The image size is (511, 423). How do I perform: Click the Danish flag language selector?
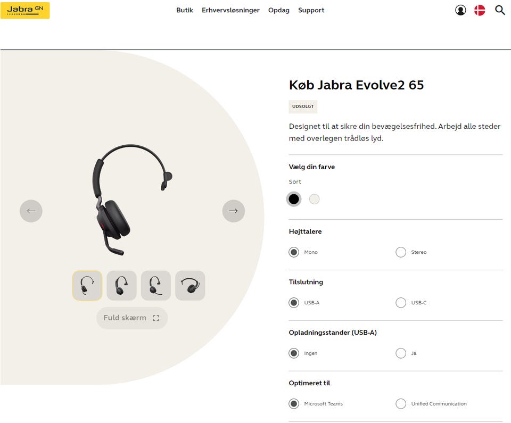tap(480, 10)
